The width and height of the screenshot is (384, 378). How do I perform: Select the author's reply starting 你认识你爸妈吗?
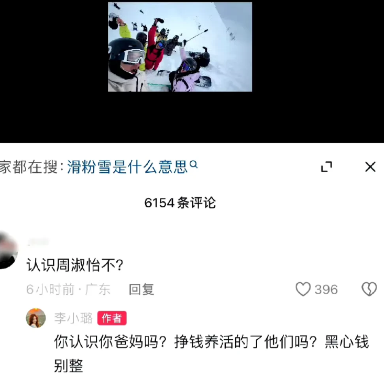(x=211, y=353)
